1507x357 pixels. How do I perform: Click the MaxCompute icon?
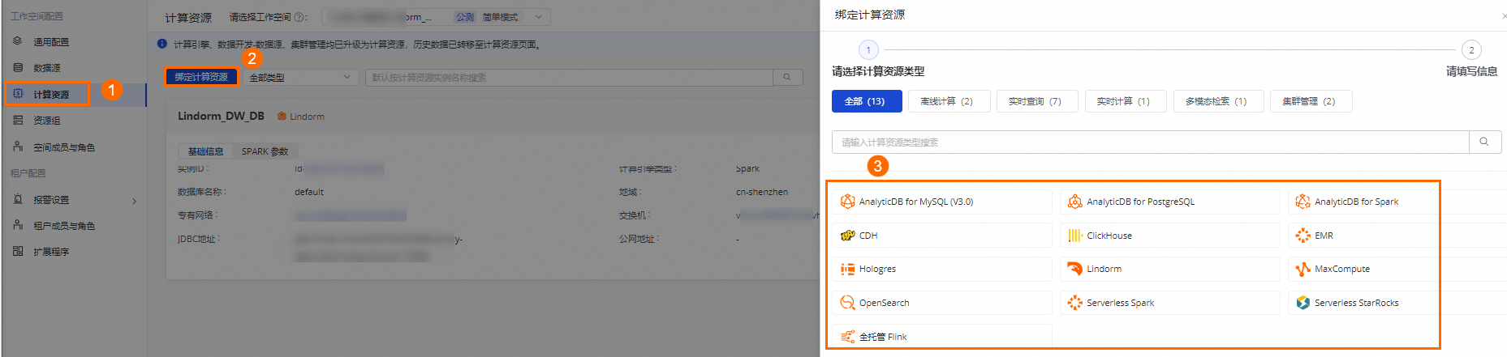point(1302,269)
